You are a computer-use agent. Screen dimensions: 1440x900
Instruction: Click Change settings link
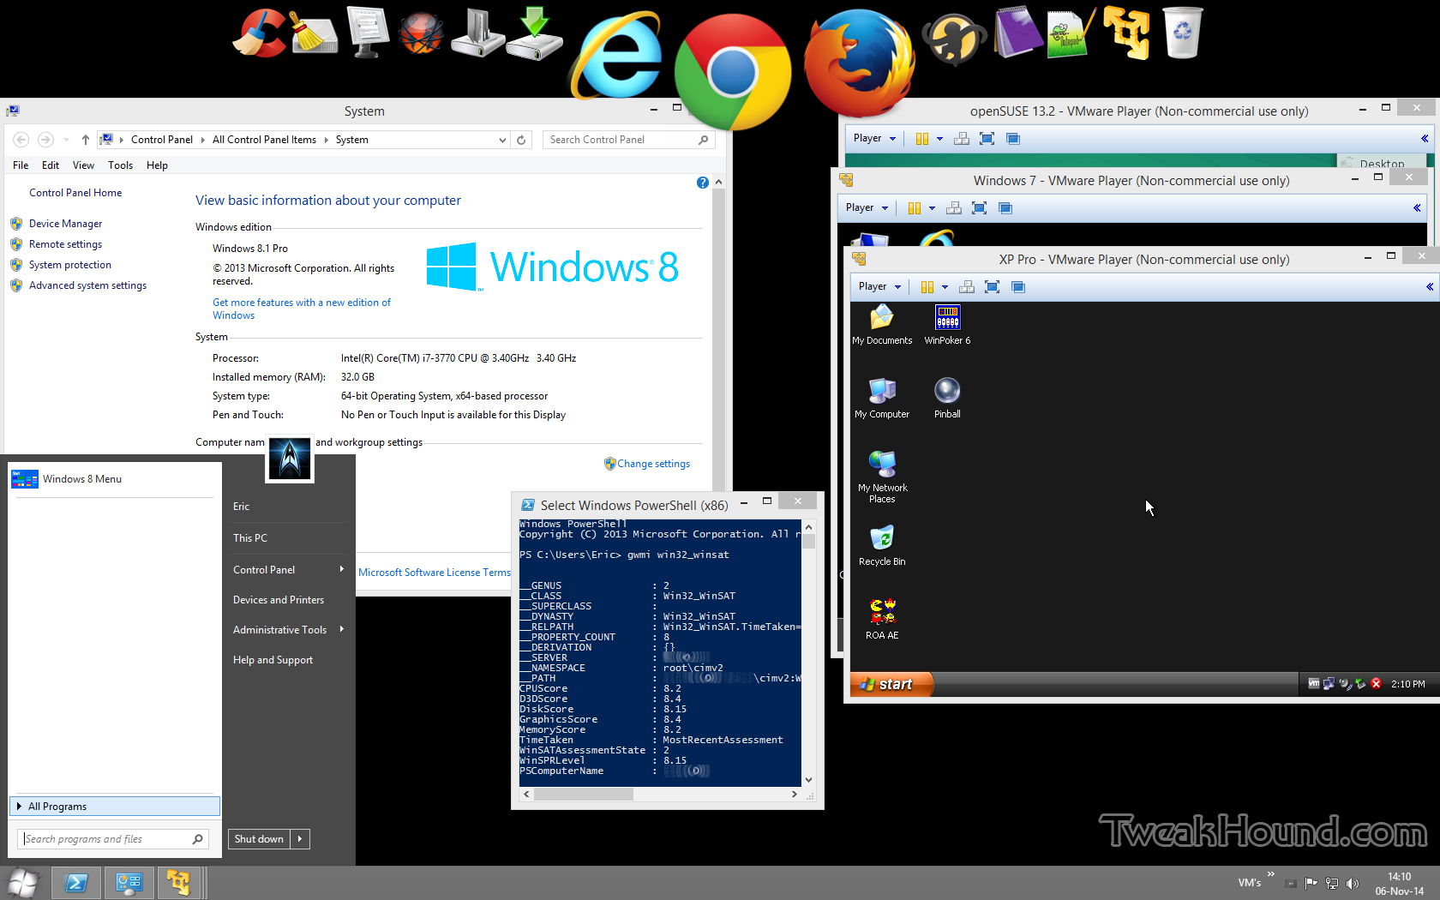[x=653, y=464]
